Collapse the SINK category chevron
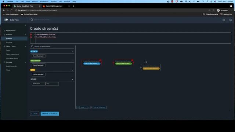Image resolution: width=235 pixels, height=132 pixels. [x=73, y=70]
